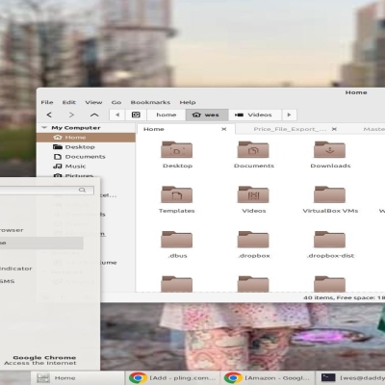
Task: Toggle the location entry icon in toolbar
Action: point(136,115)
